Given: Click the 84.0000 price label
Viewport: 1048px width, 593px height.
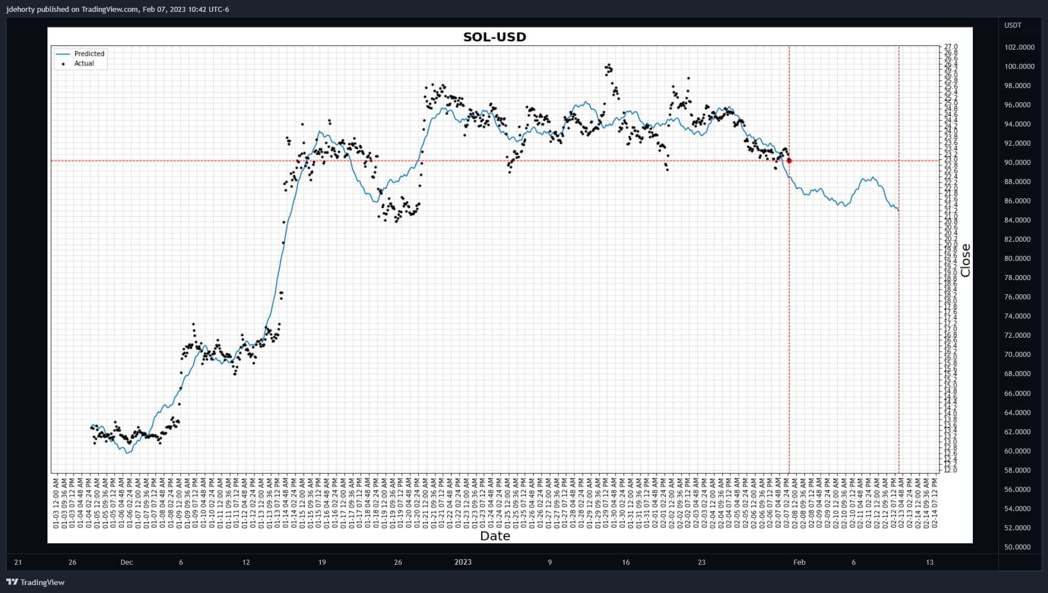Looking at the screenshot, I should (1017, 220).
